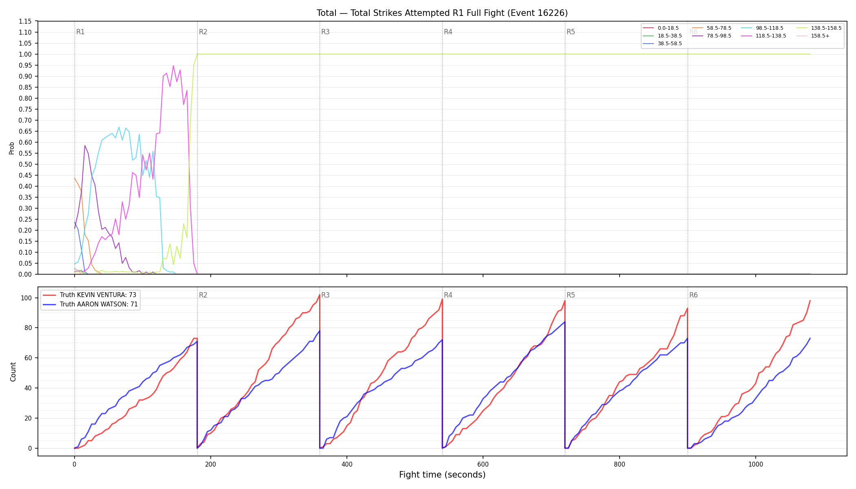Click the 1.00 tick label
The image size is (856, 489).
[25, 54]
